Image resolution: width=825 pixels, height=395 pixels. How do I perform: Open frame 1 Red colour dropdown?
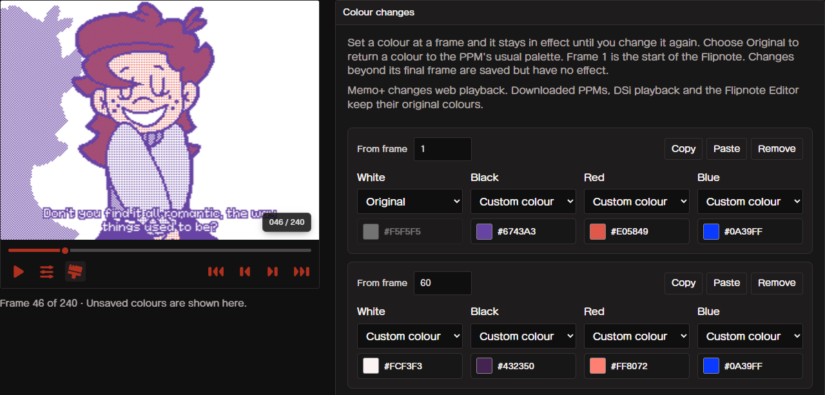pyautogui.click(x=637, y=202)
